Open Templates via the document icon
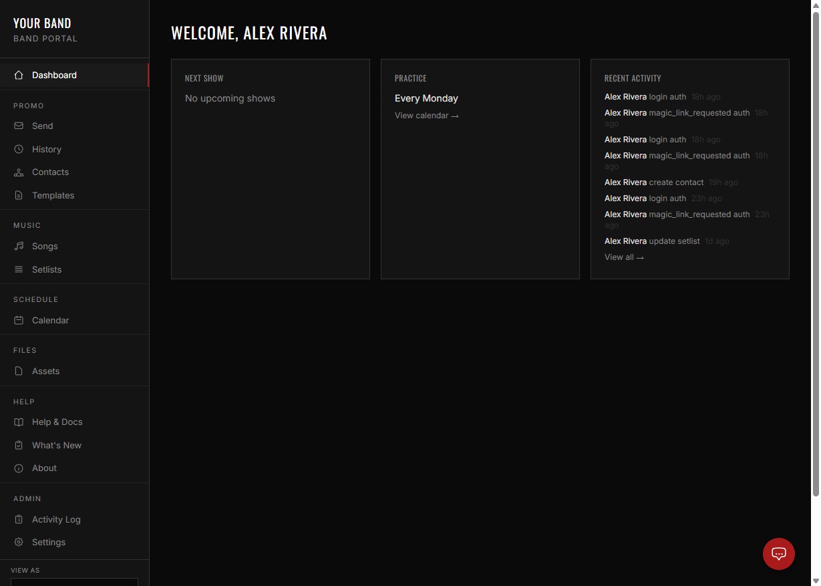 [19, 195]
